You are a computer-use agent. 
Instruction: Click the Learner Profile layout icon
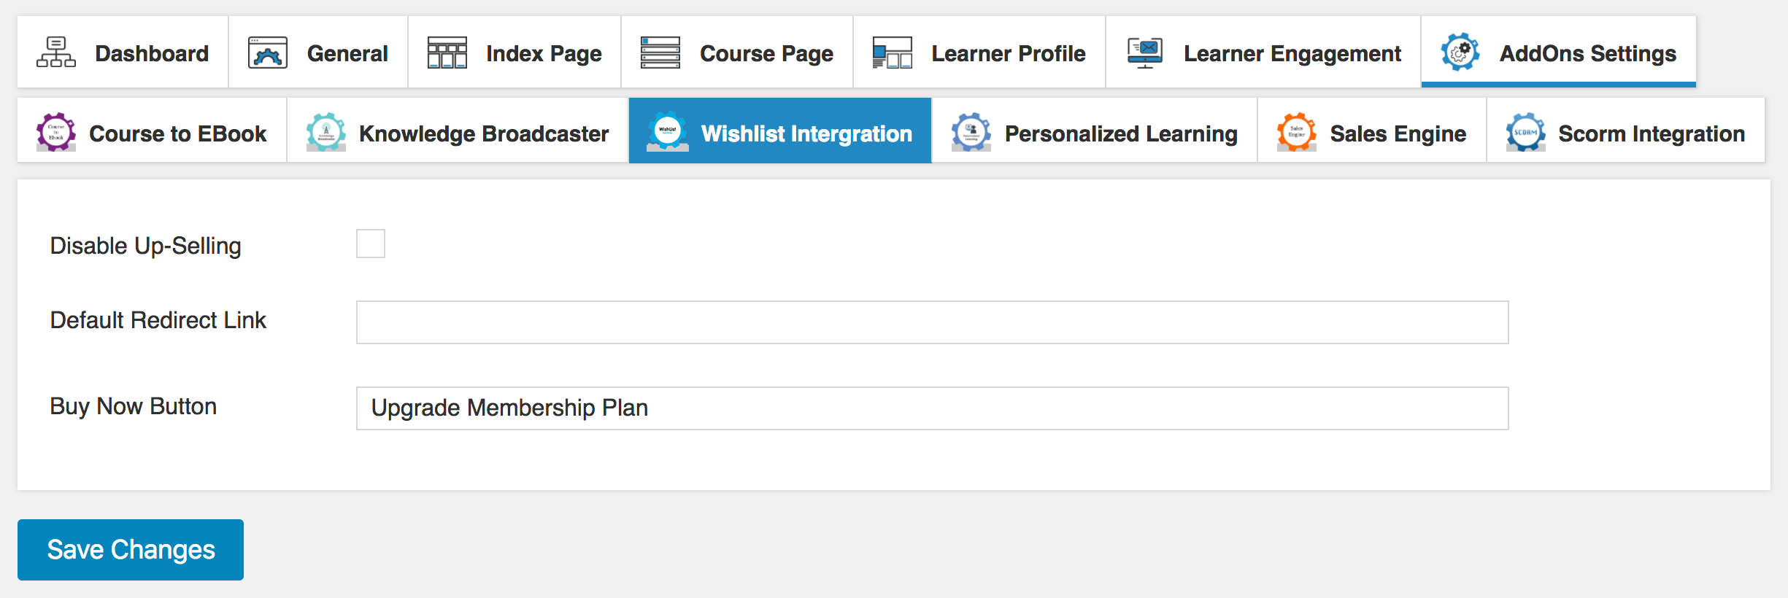click(892, 53)
